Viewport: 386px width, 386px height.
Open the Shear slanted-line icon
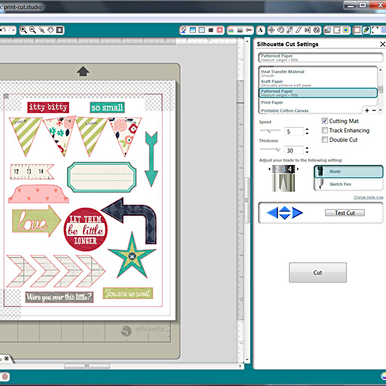298,30
